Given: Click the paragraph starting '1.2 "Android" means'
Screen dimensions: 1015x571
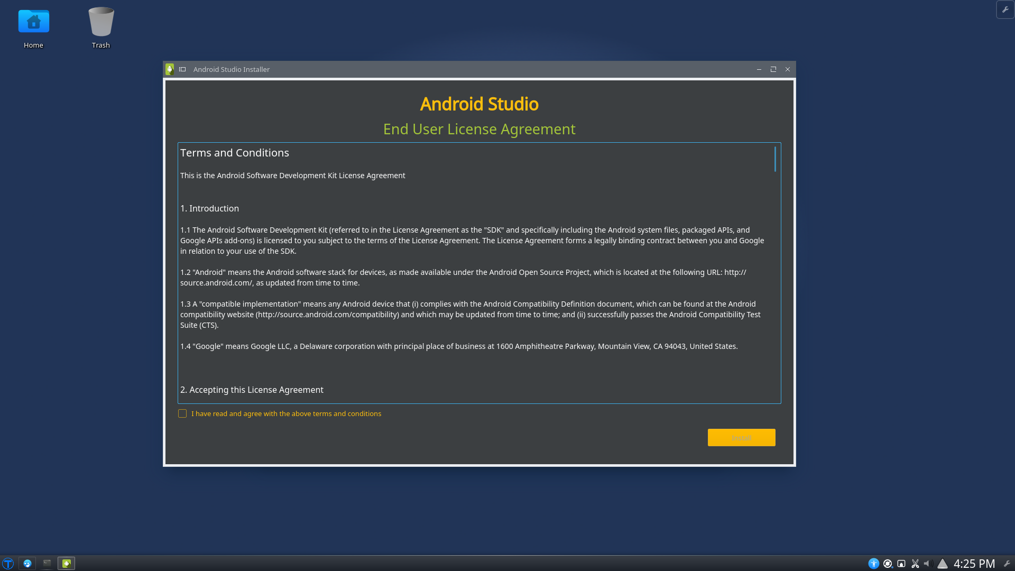Looking at the screenshot, I should 463,278.
